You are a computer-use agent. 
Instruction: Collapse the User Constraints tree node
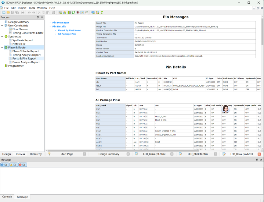coord(2,26)
